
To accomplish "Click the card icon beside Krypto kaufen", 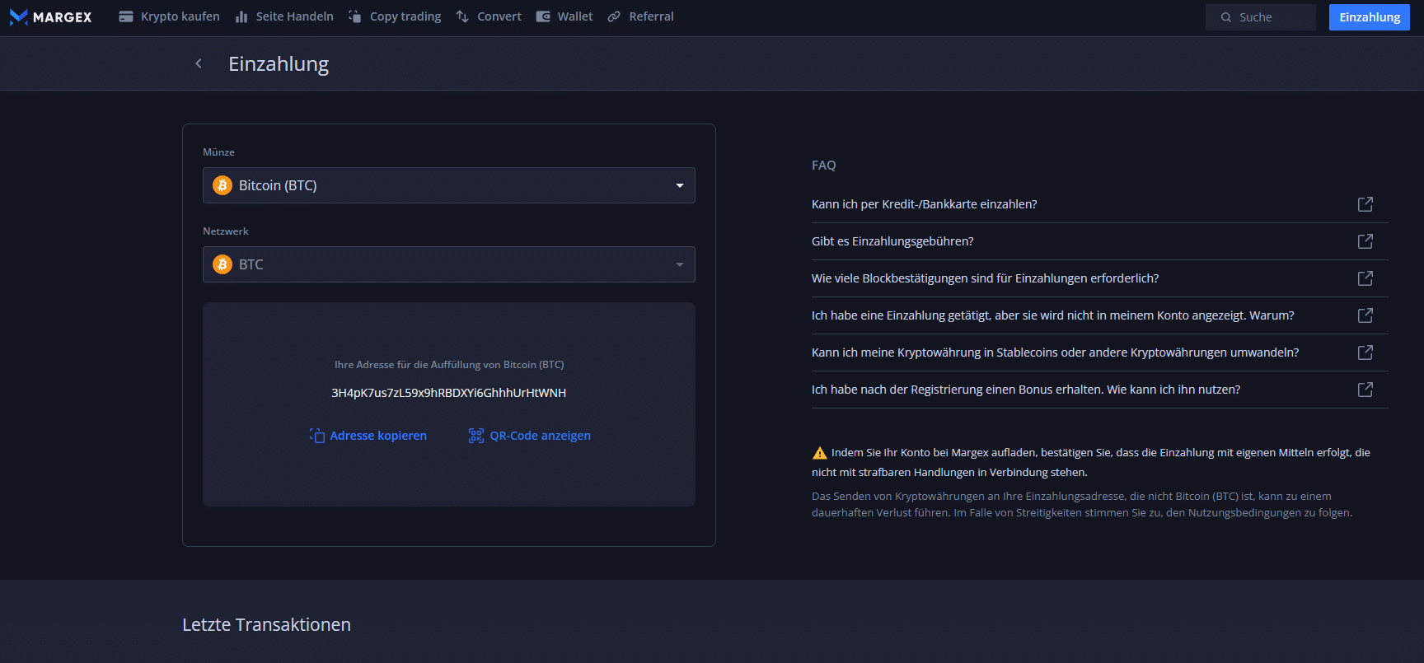I will click(126, 16).
